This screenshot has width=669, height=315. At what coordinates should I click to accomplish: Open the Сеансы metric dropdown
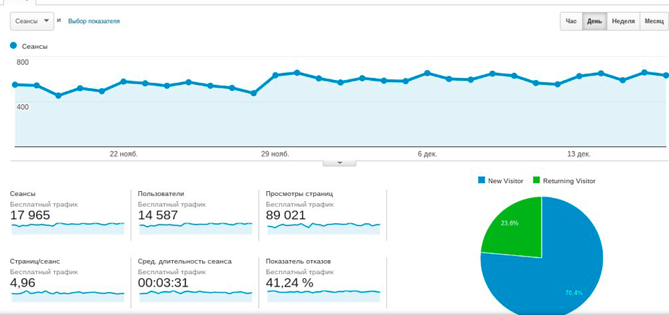pos(32,21)
